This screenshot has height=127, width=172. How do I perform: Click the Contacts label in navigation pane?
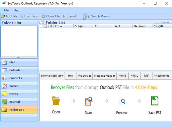click(15, 78)
